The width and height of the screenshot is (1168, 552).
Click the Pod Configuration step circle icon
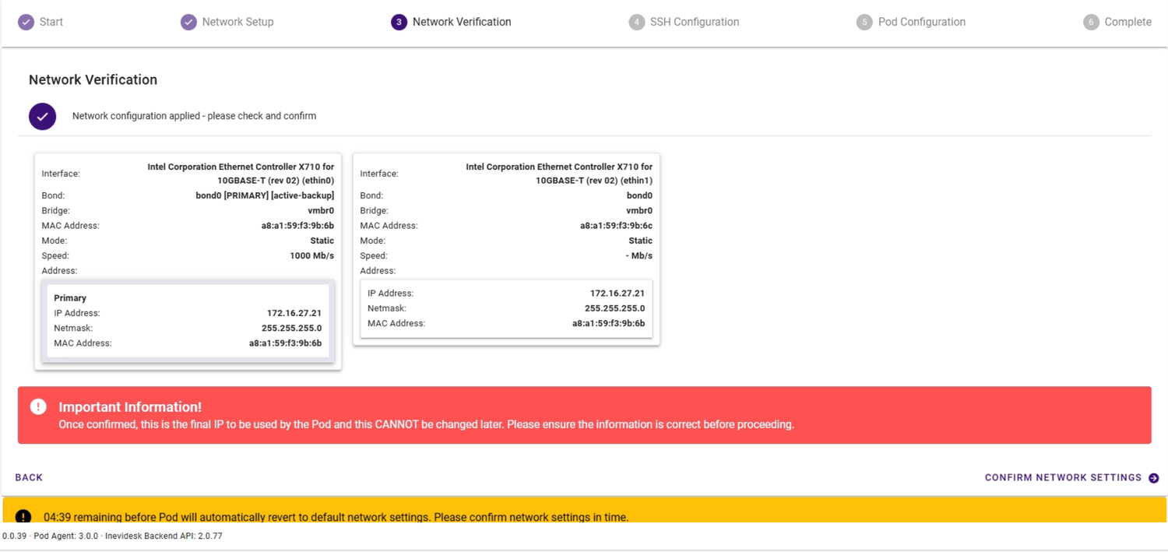coord(864,22)
